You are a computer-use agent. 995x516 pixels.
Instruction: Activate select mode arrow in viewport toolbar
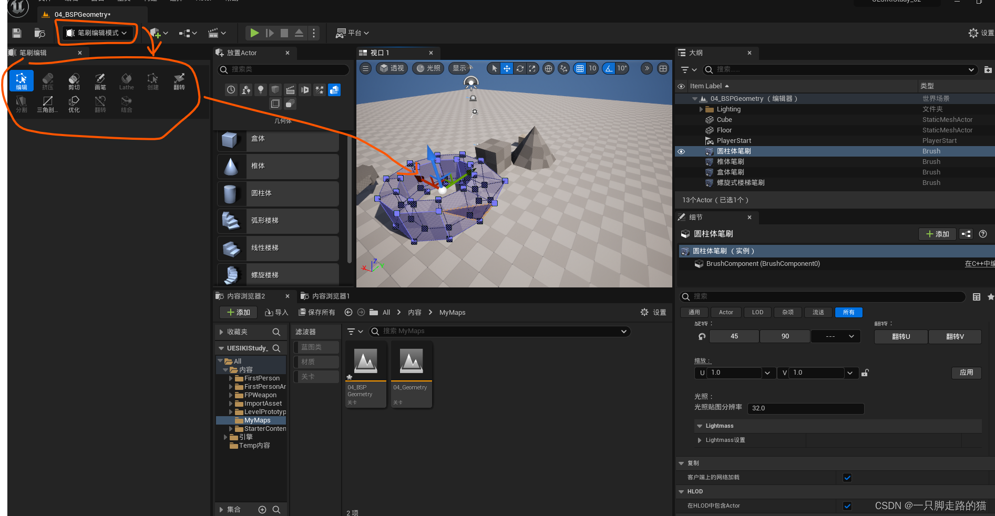pos(494,68)
